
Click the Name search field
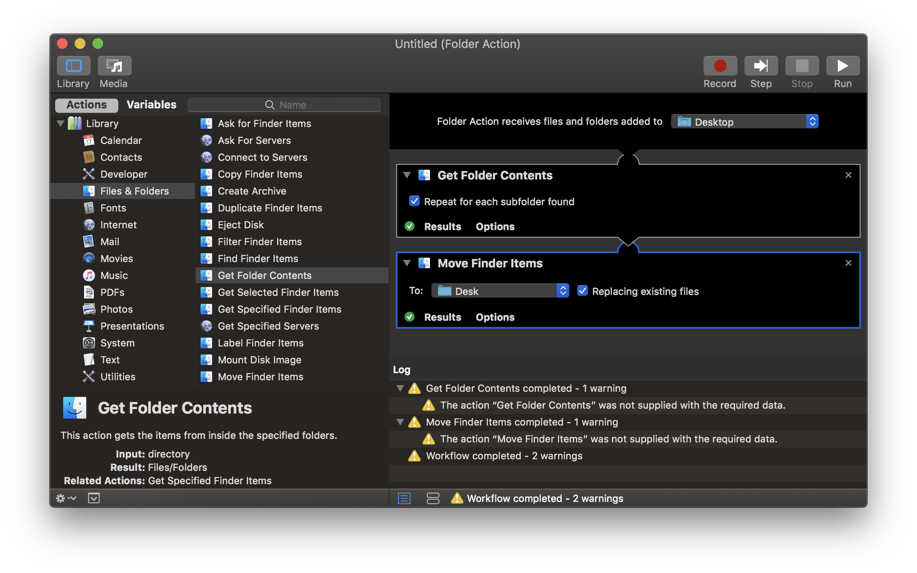pos(285,105)
